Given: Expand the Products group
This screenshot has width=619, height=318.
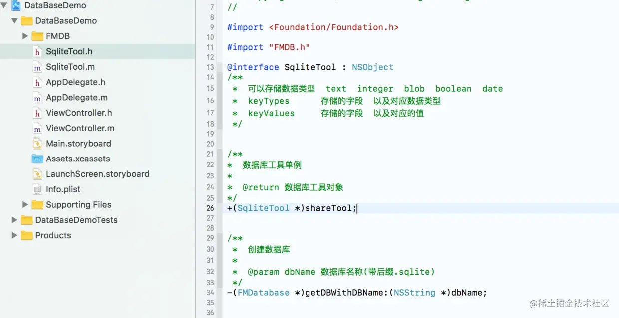Looking at the screenshot, I should tap(14, 236).
